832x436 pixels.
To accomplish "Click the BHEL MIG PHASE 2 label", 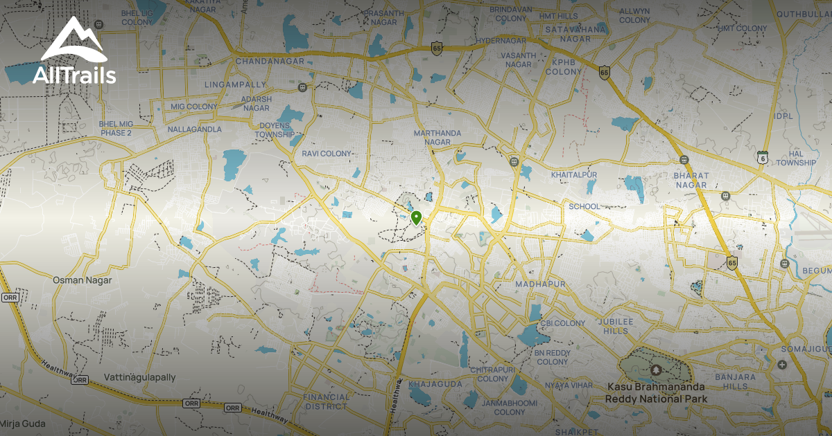I will pyautogui.click(x=116, y=128).
